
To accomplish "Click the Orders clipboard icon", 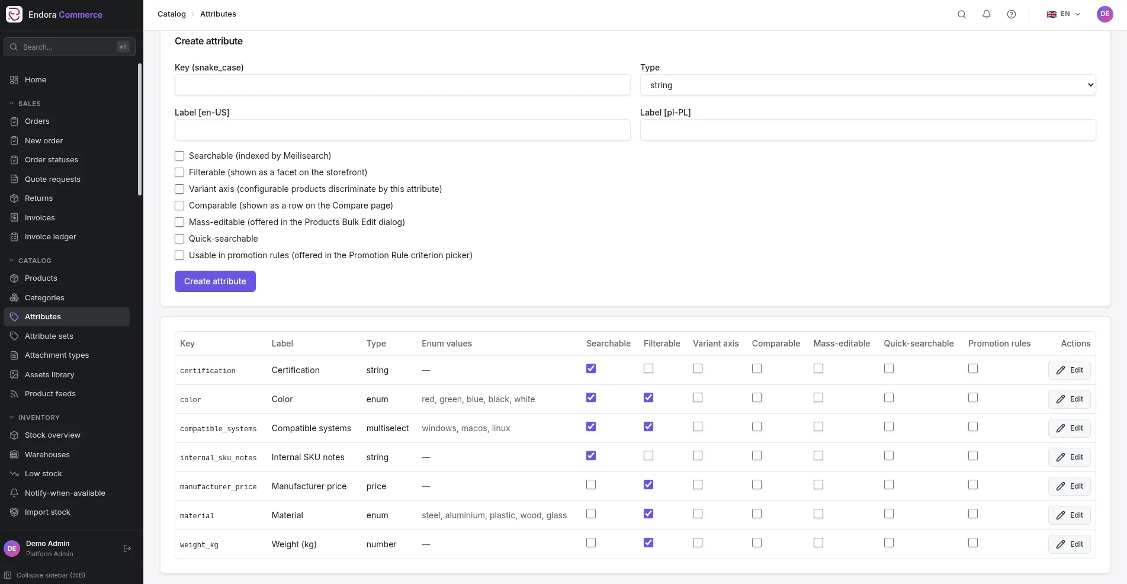I will pos(14,121).
